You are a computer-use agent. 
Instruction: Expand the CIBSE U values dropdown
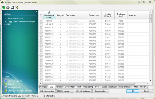(x=73, y=91)
